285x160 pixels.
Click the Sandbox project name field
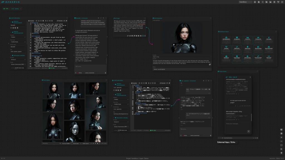245,2
